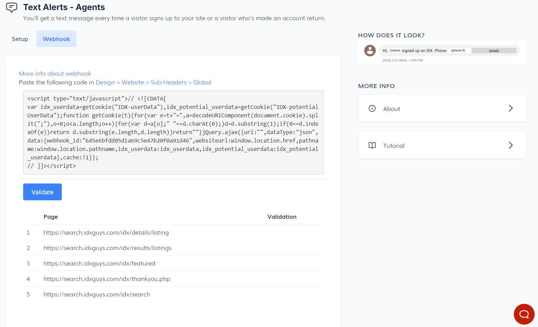Viewport: 538px width, 327px height.
Task: Click the preview timestamp 3:09 PM text
Action: (x=416, y=60)
